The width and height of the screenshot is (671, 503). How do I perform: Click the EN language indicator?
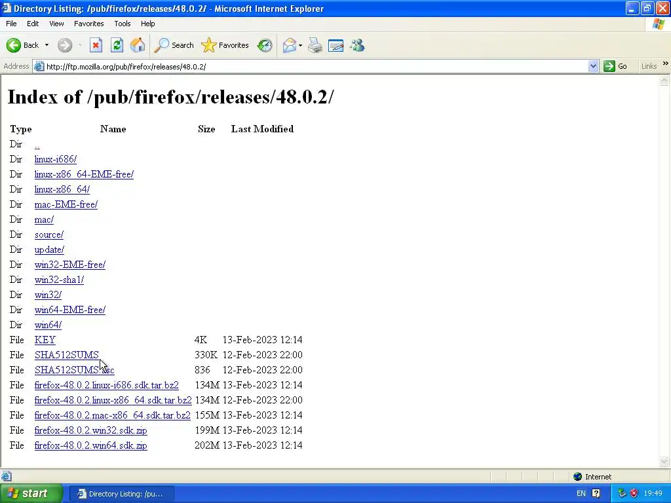click(581, 494)
